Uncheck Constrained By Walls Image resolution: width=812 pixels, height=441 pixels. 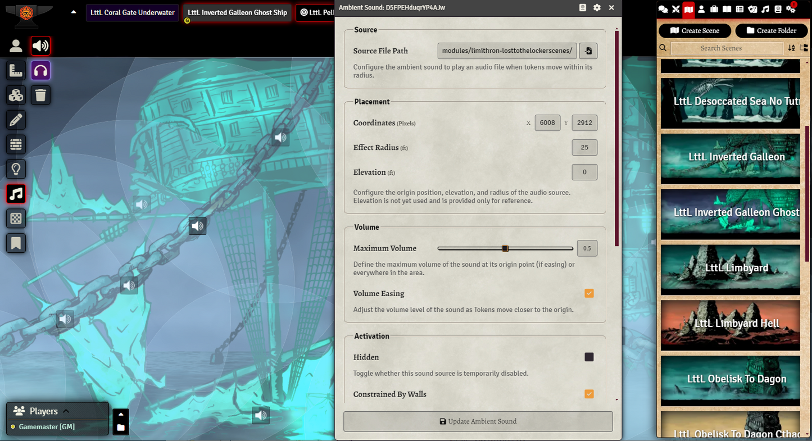[589, 394]
